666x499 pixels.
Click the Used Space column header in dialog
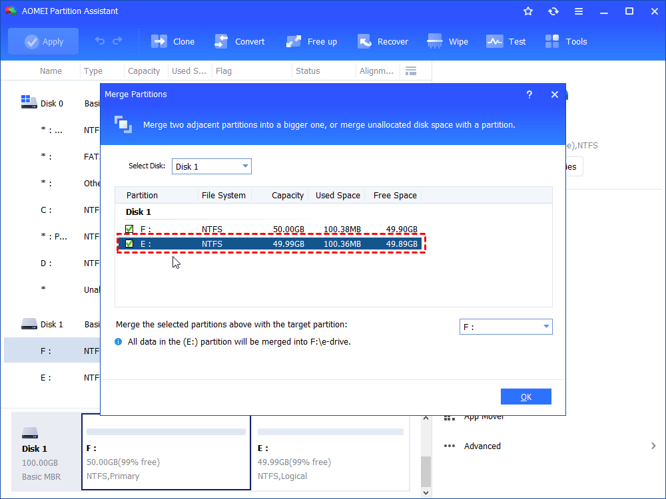tap(338, 195)
